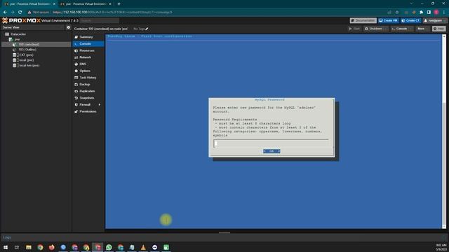Go back using the browser back arrow

click(x=5, y=13)
